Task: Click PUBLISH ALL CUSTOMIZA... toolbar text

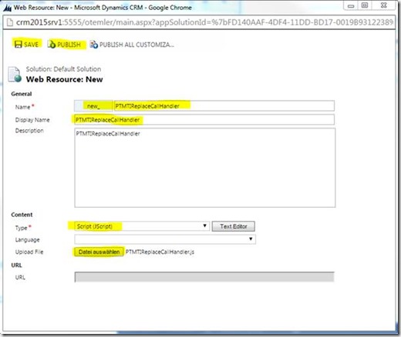Action: point(136,45)
